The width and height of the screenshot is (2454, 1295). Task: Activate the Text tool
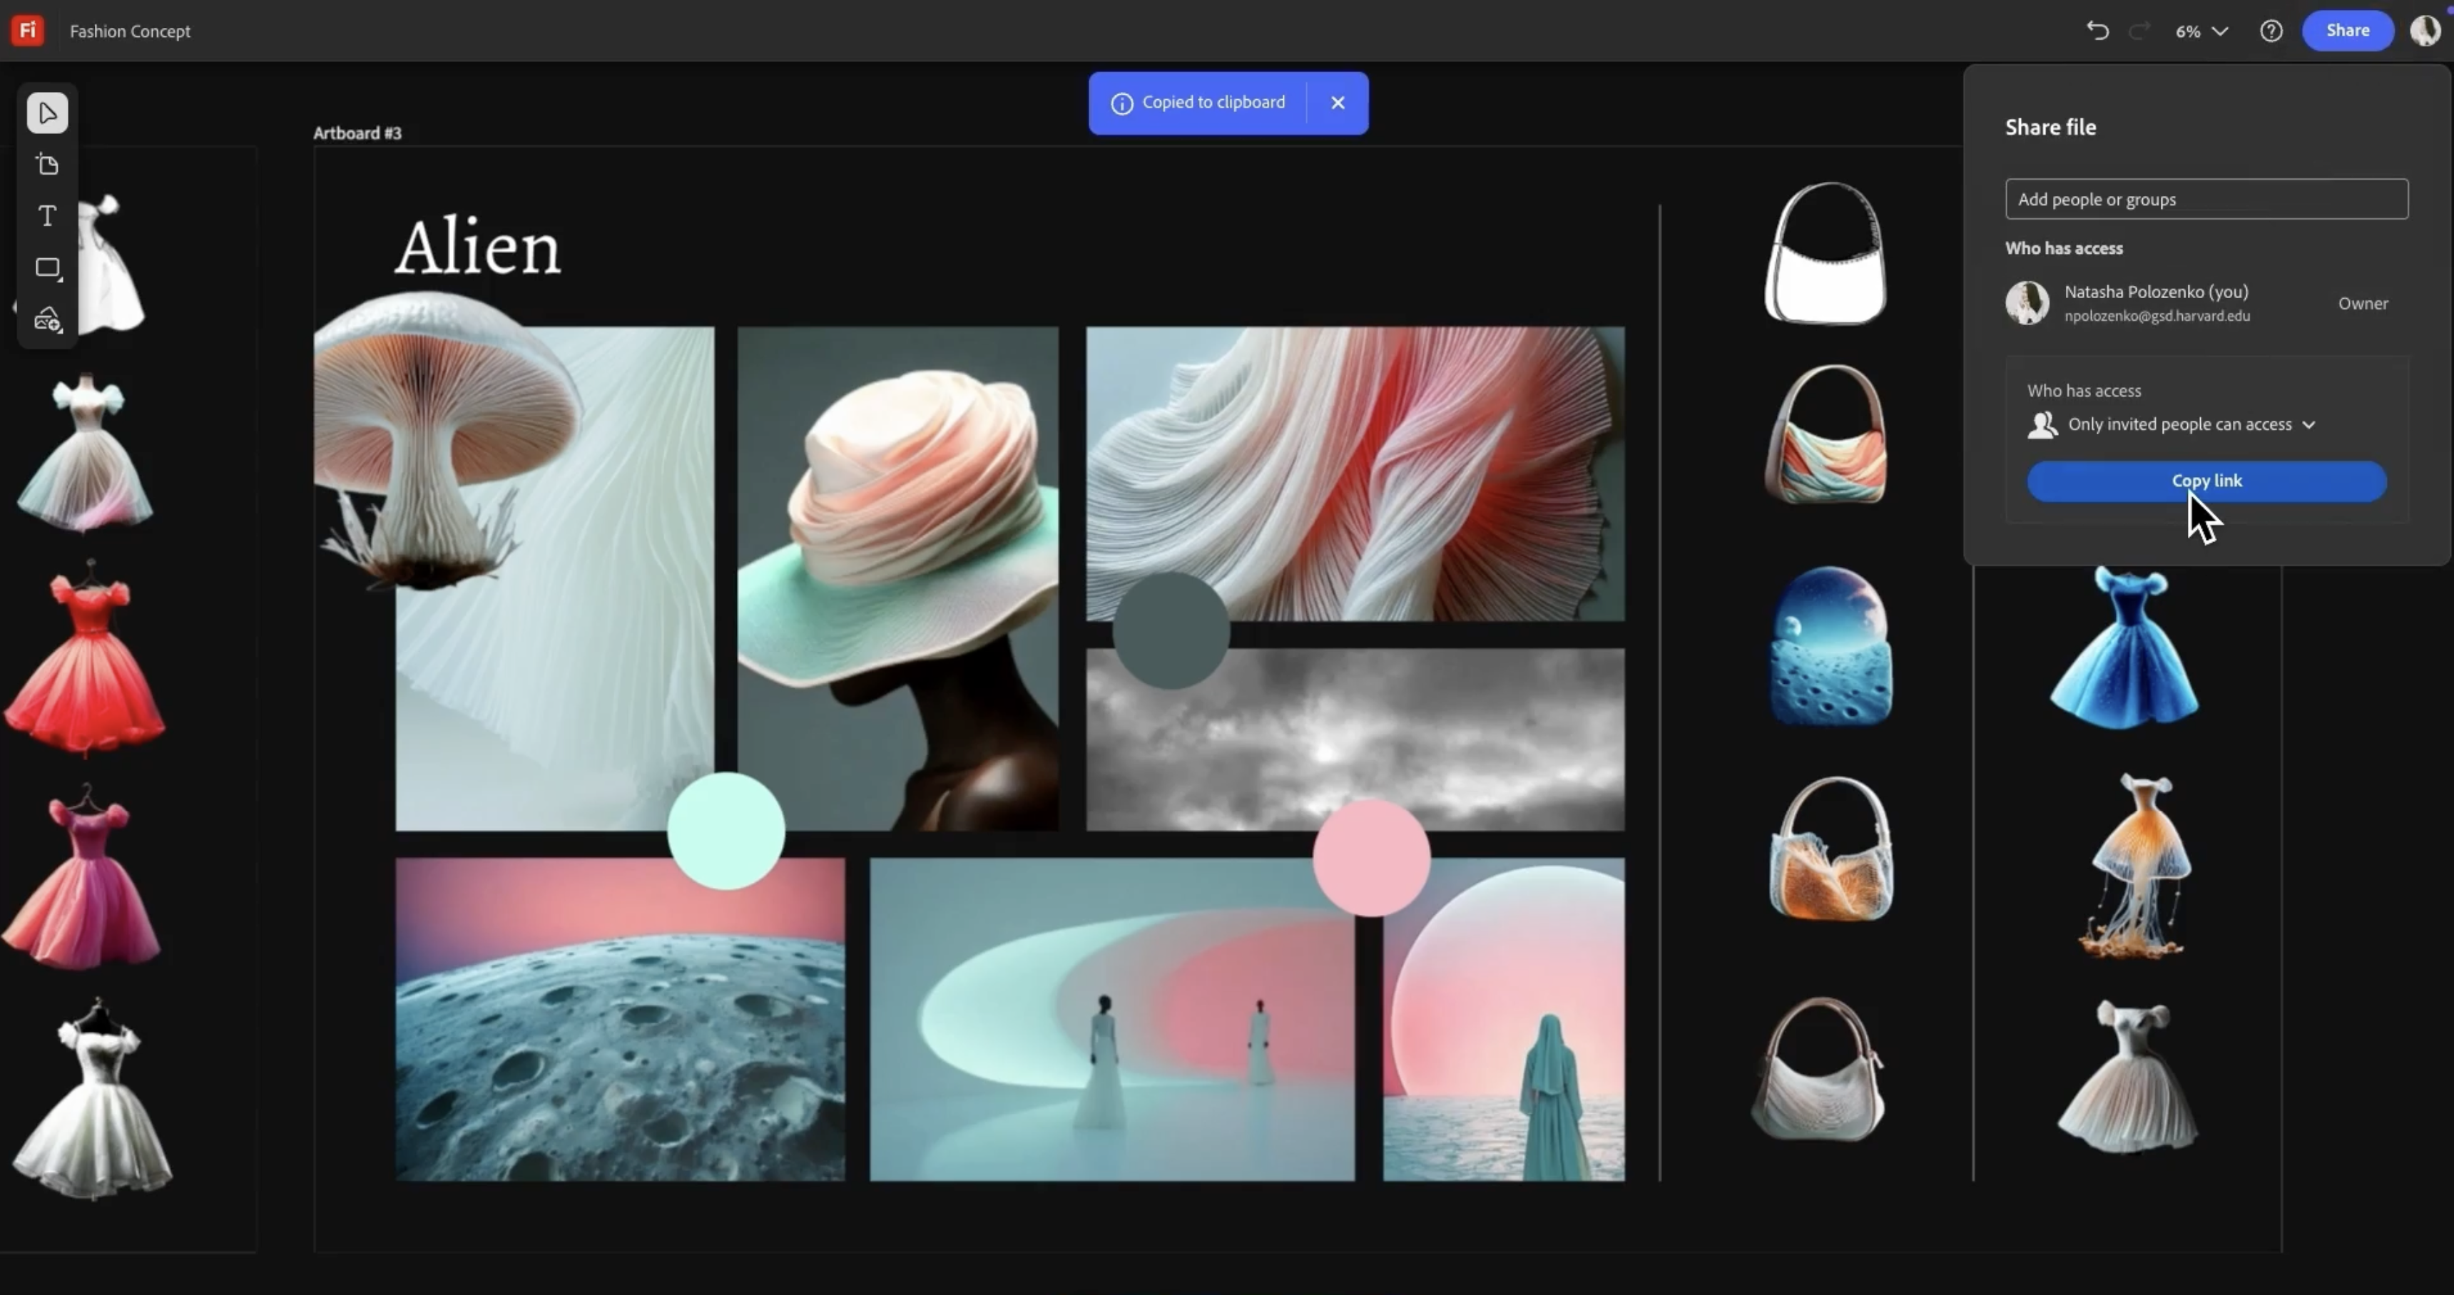pyautogui.click(x=46, y=216)
